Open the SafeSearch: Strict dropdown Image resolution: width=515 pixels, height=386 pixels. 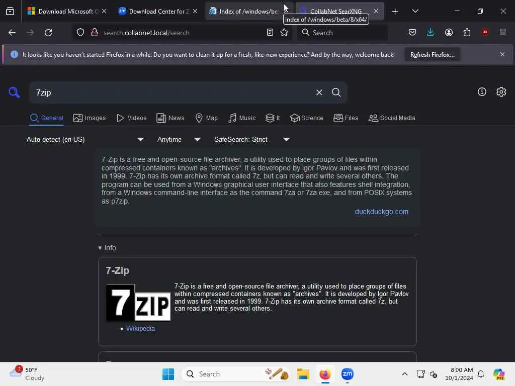coord(252,140)
